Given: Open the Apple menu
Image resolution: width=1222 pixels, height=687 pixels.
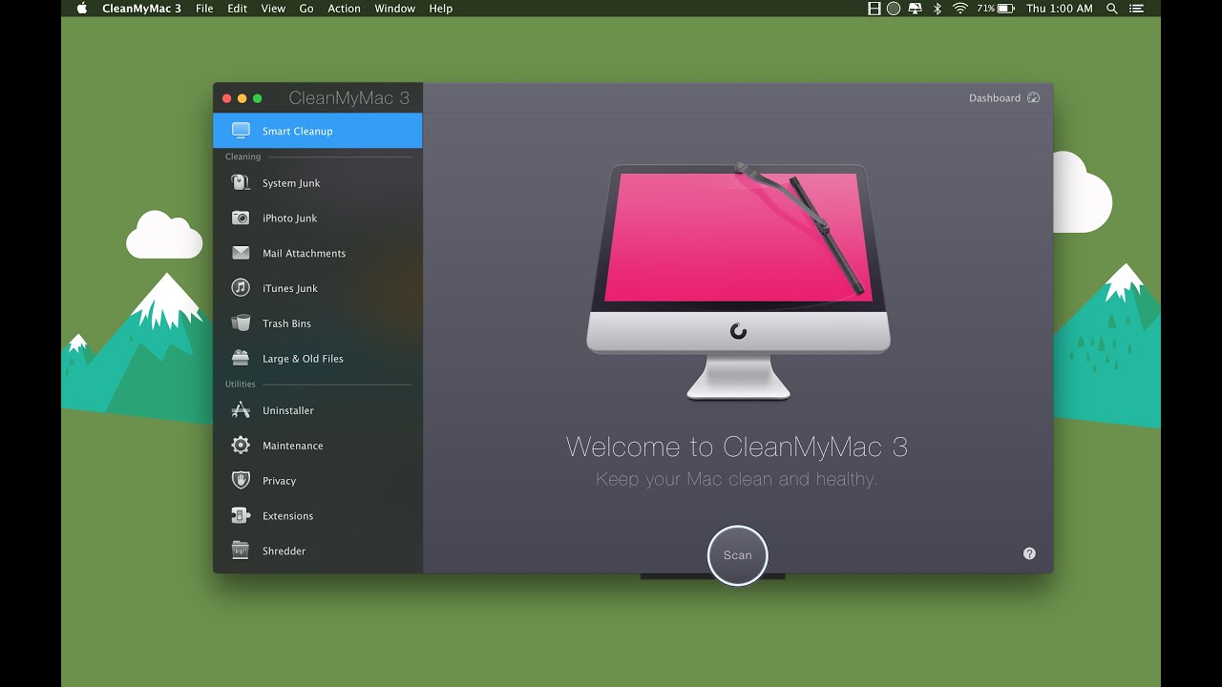Looking at the screenshot, I should (81, 9).
